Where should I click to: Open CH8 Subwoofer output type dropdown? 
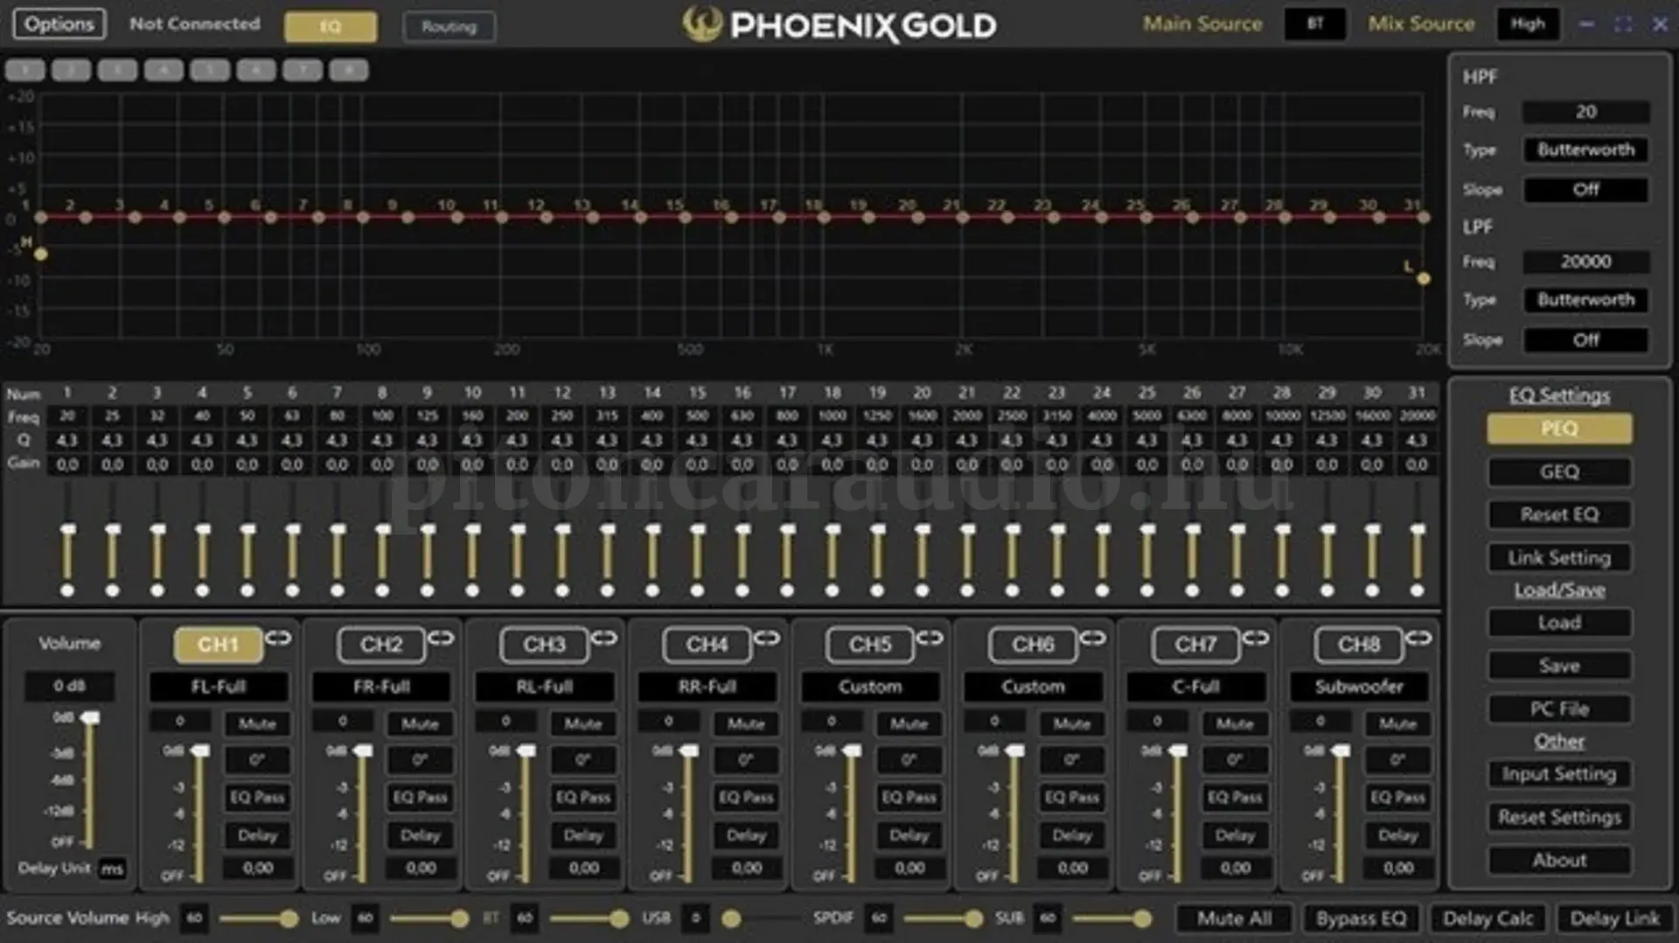[x=1359, y=687]
